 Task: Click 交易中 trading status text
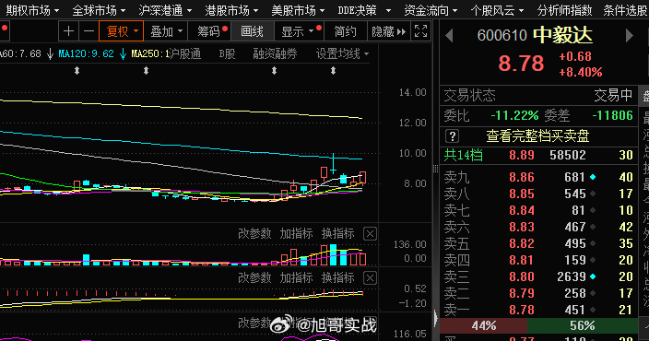point(613,96)
